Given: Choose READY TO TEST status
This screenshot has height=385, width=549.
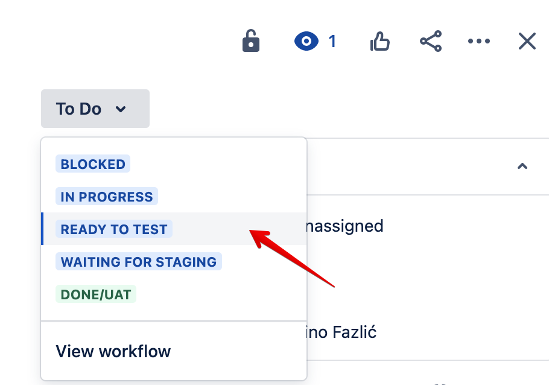Looking at the screenshot, I should 114,229.
